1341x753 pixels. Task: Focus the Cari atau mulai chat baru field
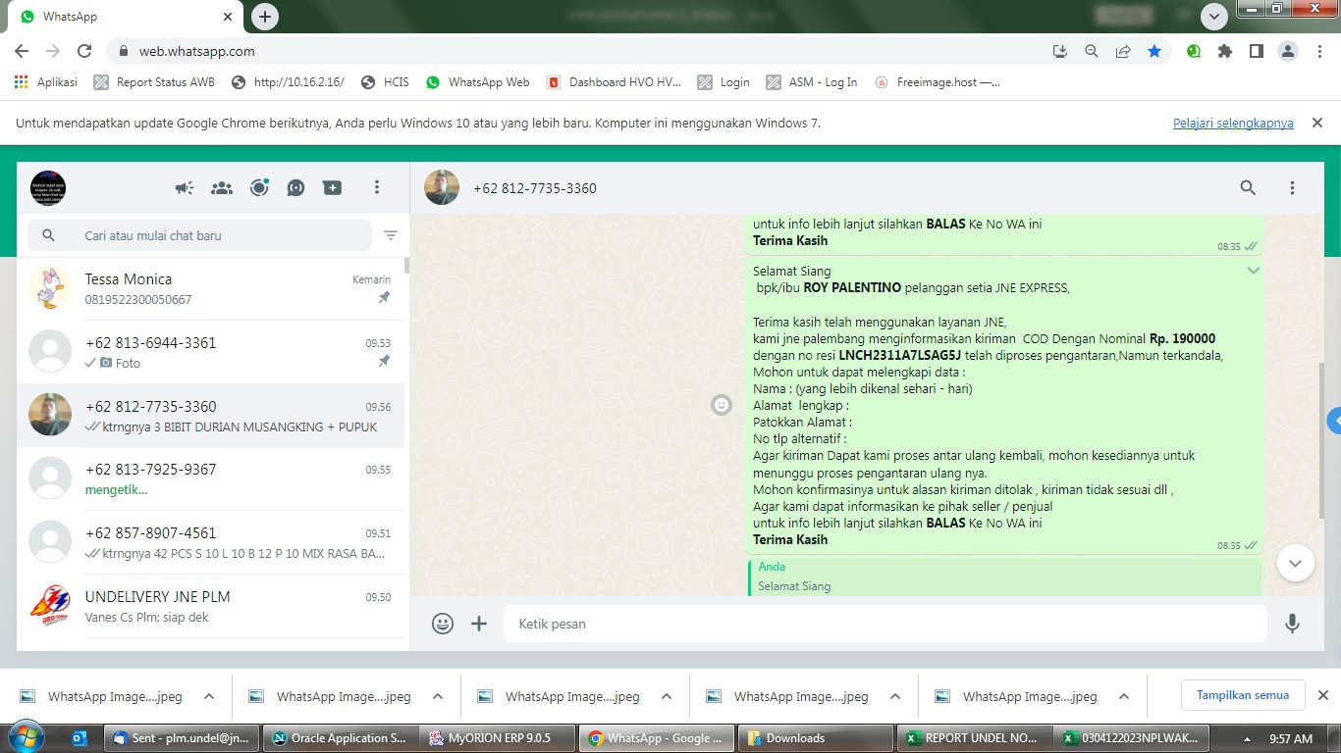pos(200,235)
